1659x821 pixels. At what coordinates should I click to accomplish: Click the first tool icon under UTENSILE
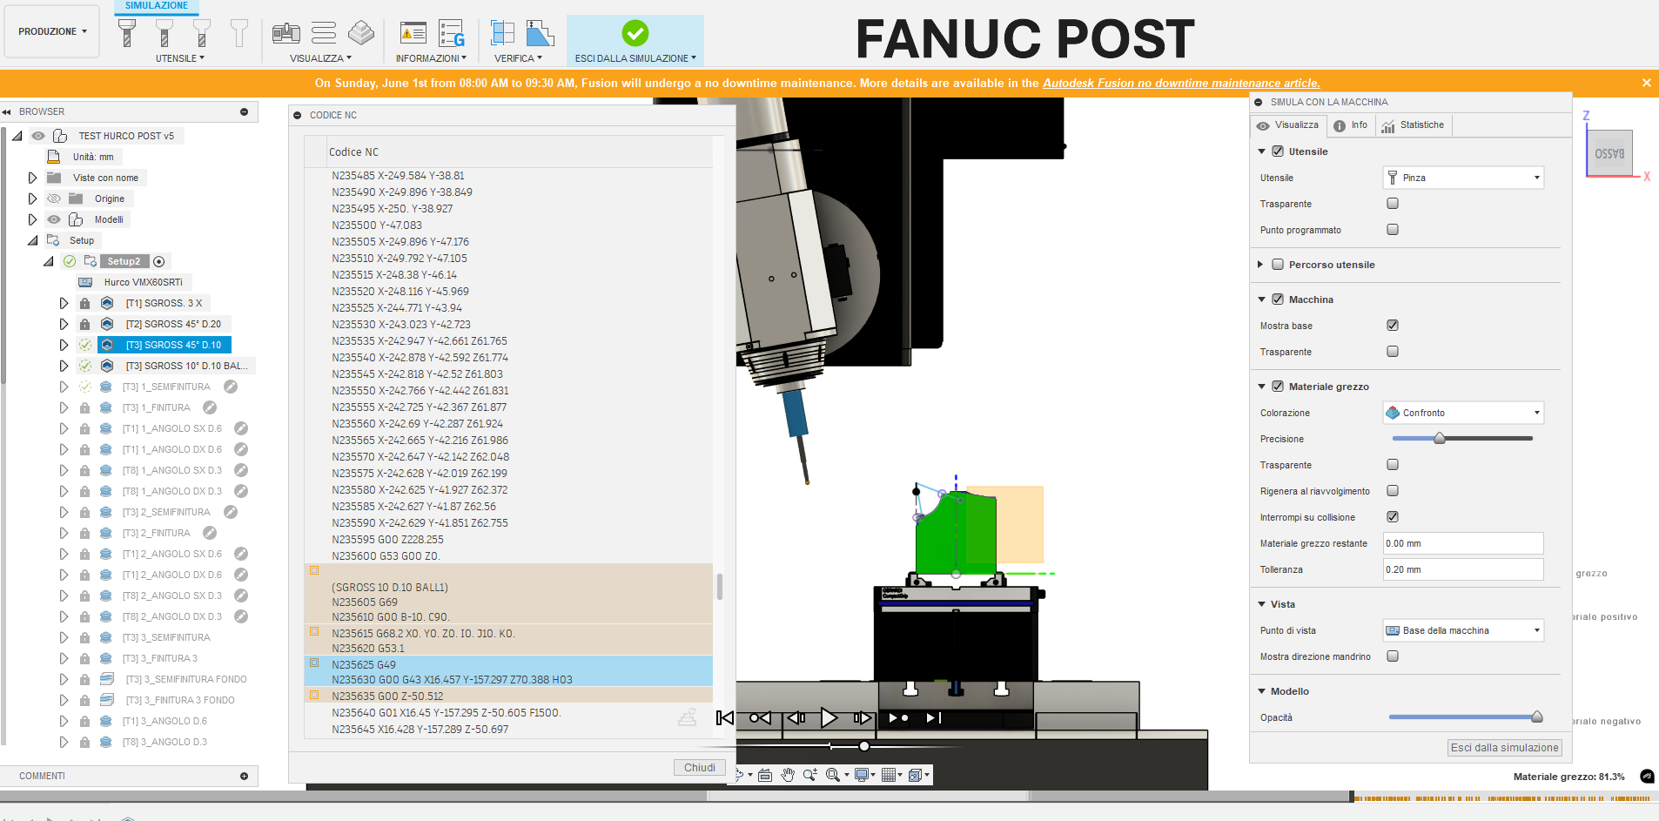[127, 33]
